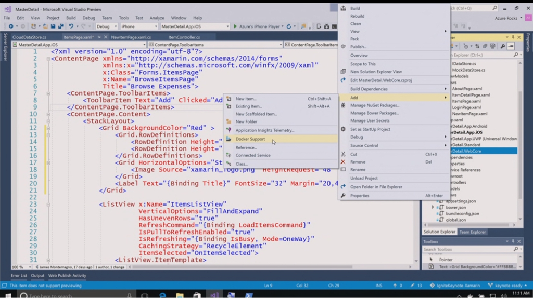533x299 pixels.
Task: Click the Properties wrench icon in Solution Explorer
Action: (503, 46)
